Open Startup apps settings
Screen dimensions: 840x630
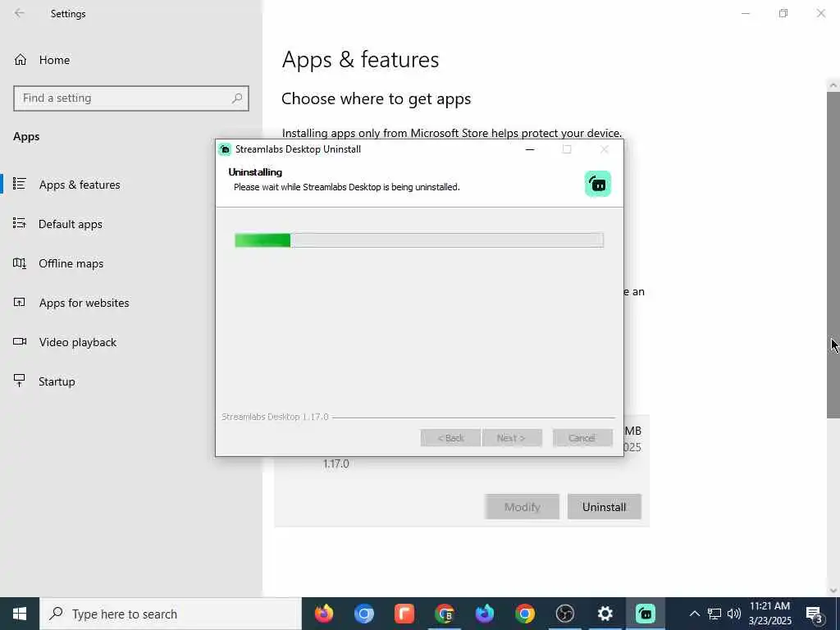(57, 381)
